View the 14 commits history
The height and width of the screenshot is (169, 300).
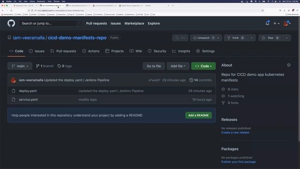pyautogui.click(x=201, y=80)
